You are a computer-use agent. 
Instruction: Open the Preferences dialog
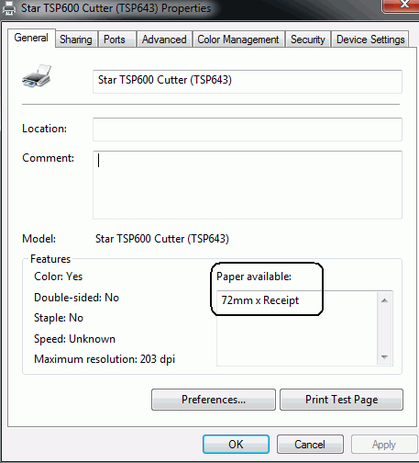point(214,400)
